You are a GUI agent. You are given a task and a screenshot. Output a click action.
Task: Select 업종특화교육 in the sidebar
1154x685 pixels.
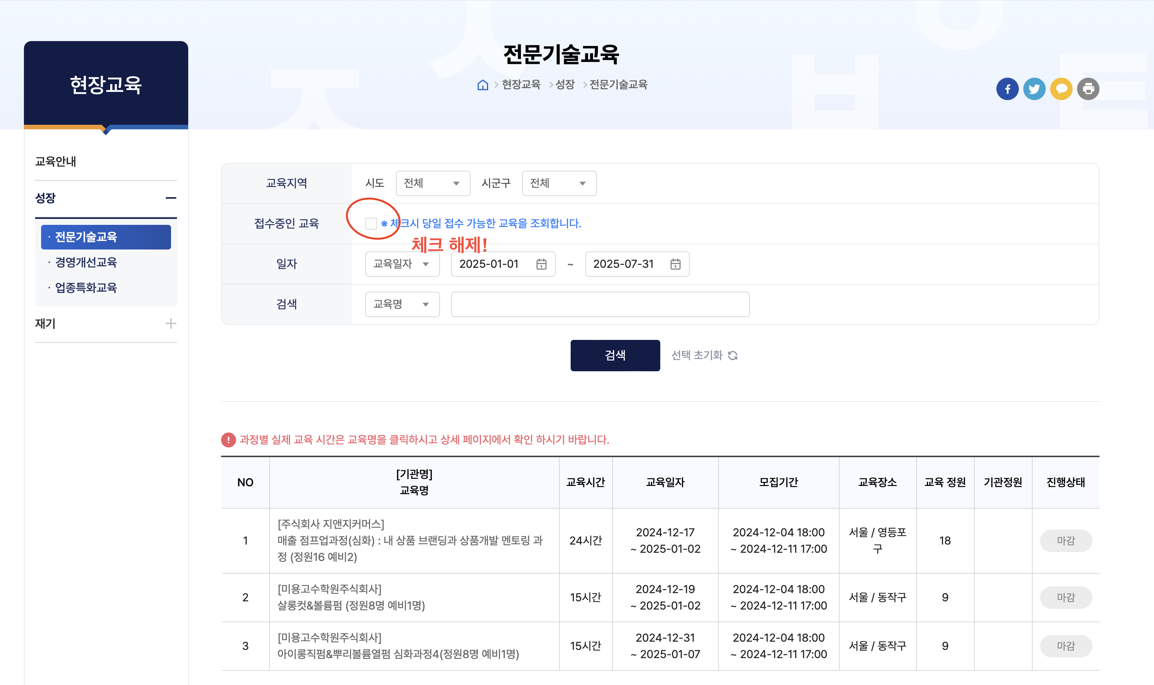86,288
